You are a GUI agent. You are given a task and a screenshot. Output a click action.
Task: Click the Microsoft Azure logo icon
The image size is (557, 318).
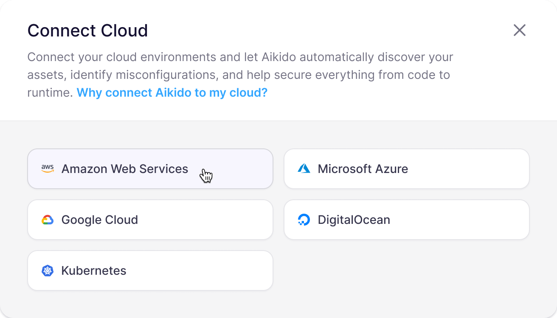304,169
